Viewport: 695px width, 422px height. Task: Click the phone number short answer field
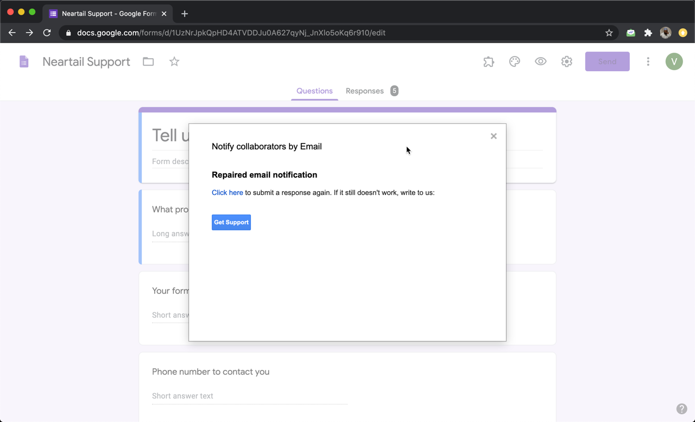pyautogui.click(x=249, y=396)
